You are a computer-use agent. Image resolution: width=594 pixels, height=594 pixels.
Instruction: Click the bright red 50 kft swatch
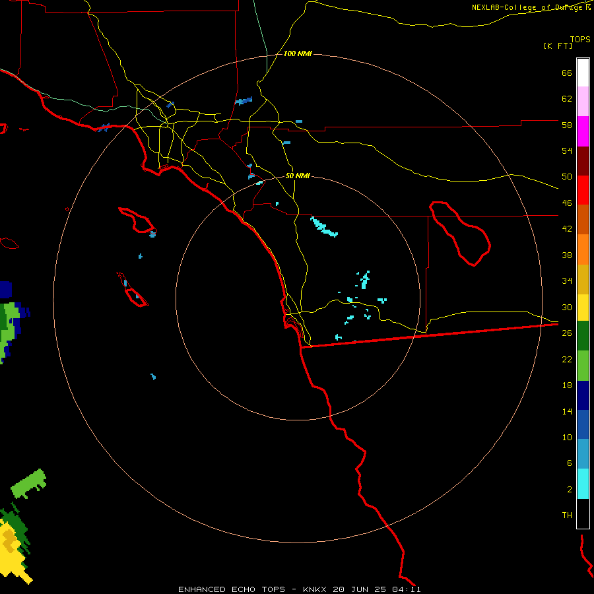(583, 191)
